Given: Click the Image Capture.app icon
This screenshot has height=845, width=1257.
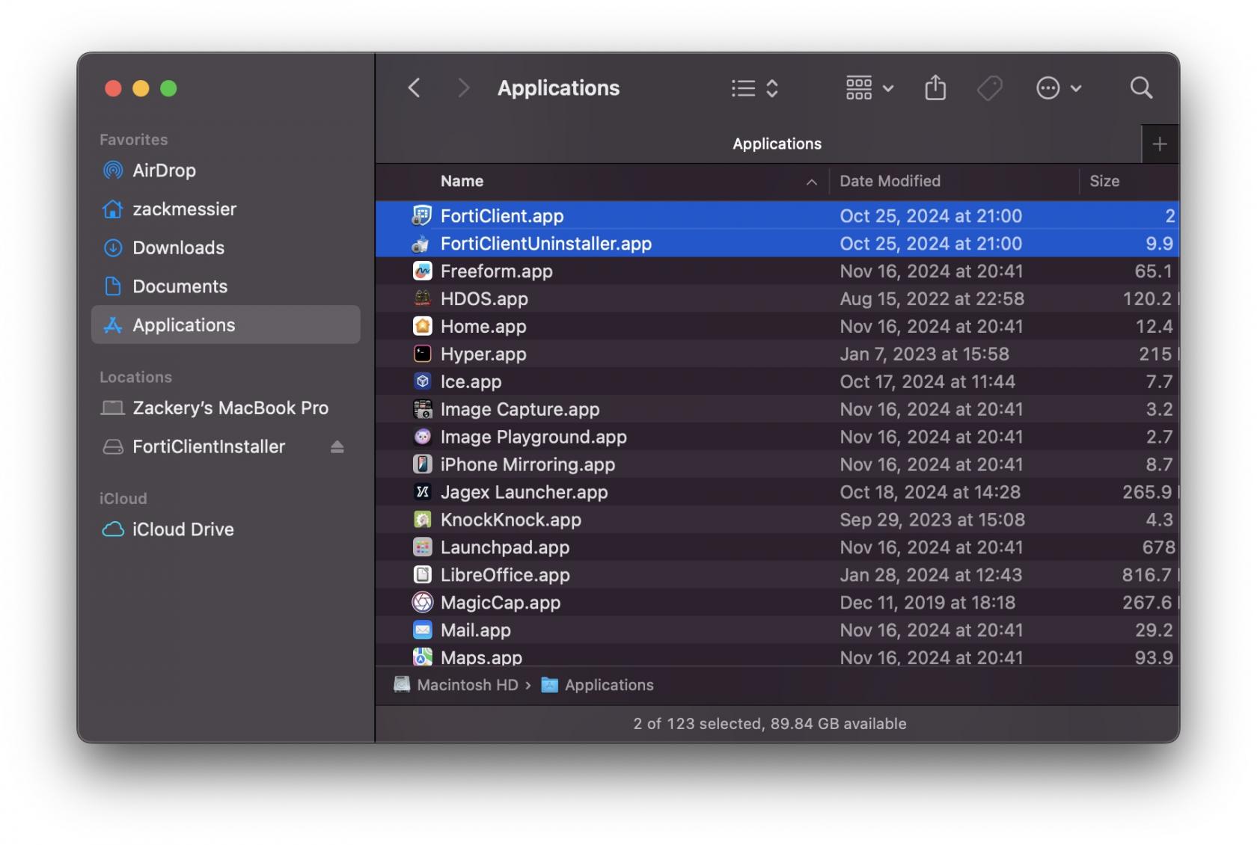Looking at the screenshot, I should (422, 409).
